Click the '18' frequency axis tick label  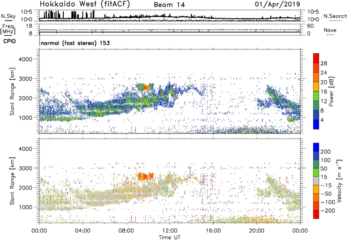point(29,26)
